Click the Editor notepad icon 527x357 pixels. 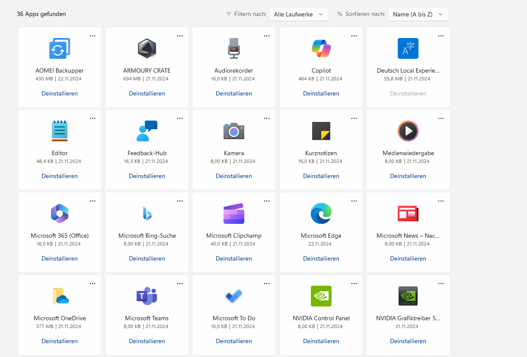(60, 131)
